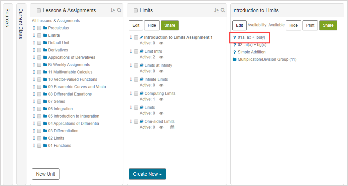
Task: Open question 01a. ax + |poly|
Action: [251, 37]
